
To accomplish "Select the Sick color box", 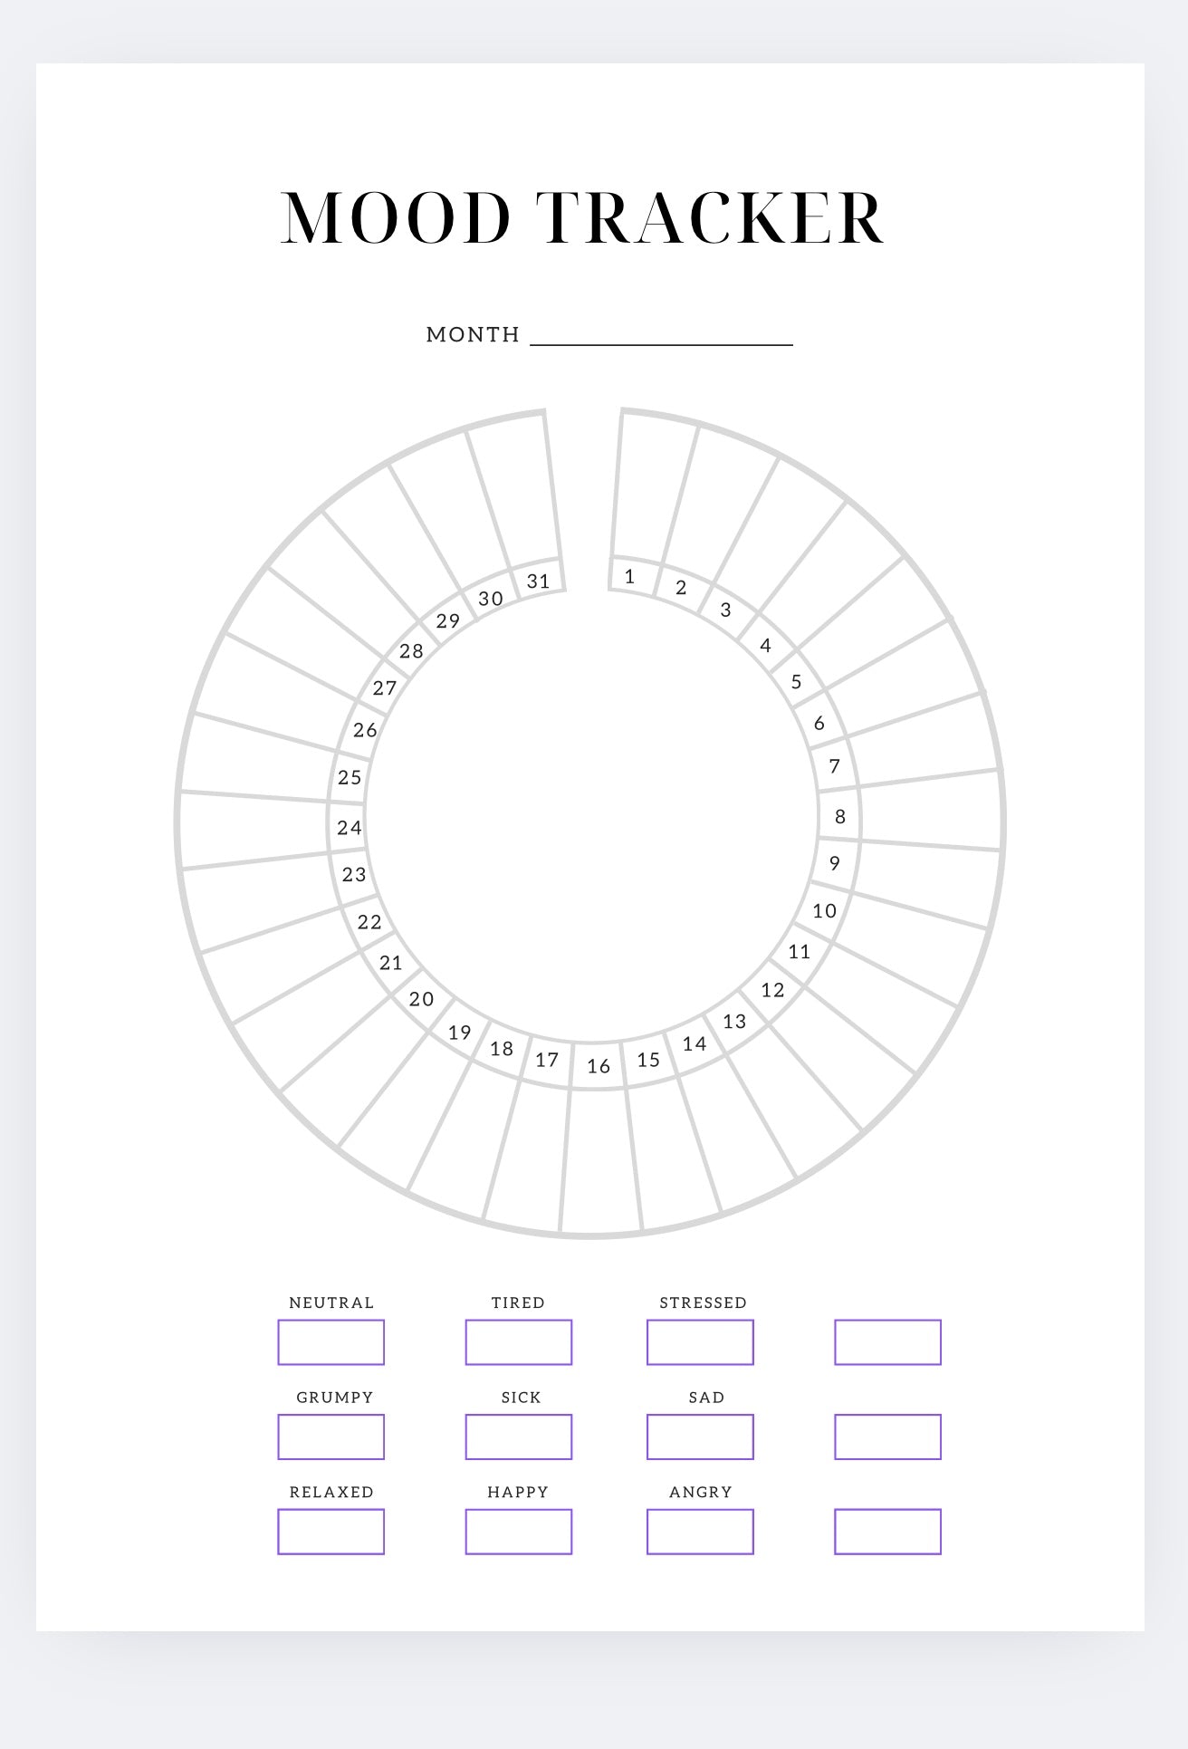I will pyautogui.click(x=519, y=1437).
